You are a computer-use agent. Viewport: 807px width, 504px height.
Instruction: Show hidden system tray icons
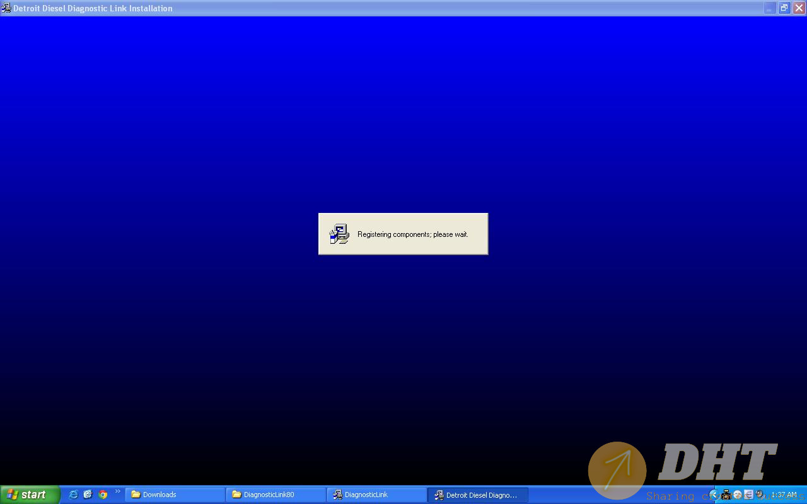tap(714, 495)
